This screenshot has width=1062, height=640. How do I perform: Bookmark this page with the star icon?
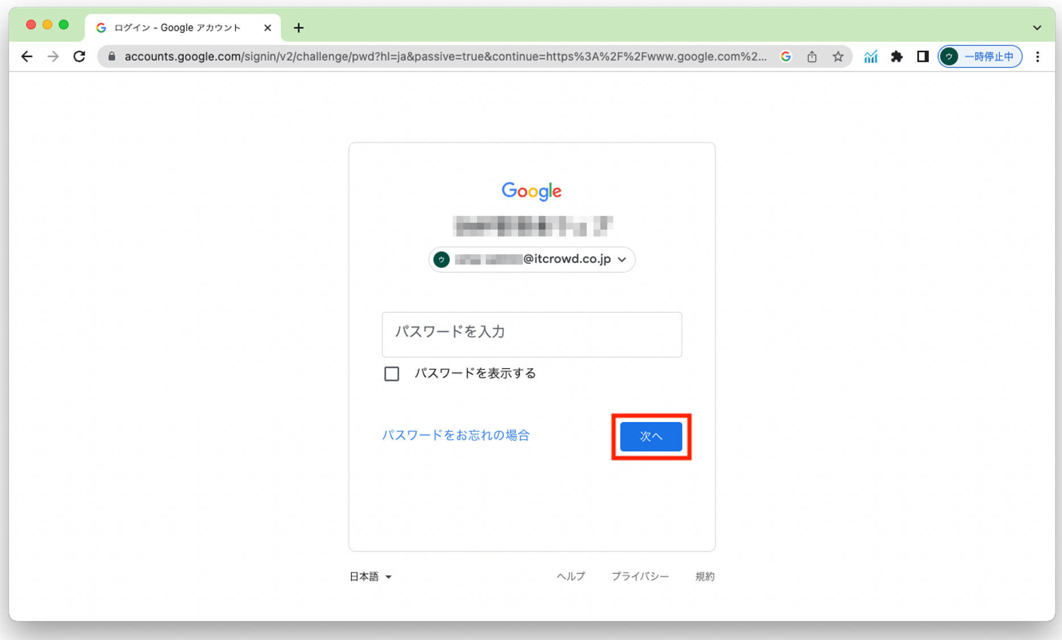coord(838,56)
